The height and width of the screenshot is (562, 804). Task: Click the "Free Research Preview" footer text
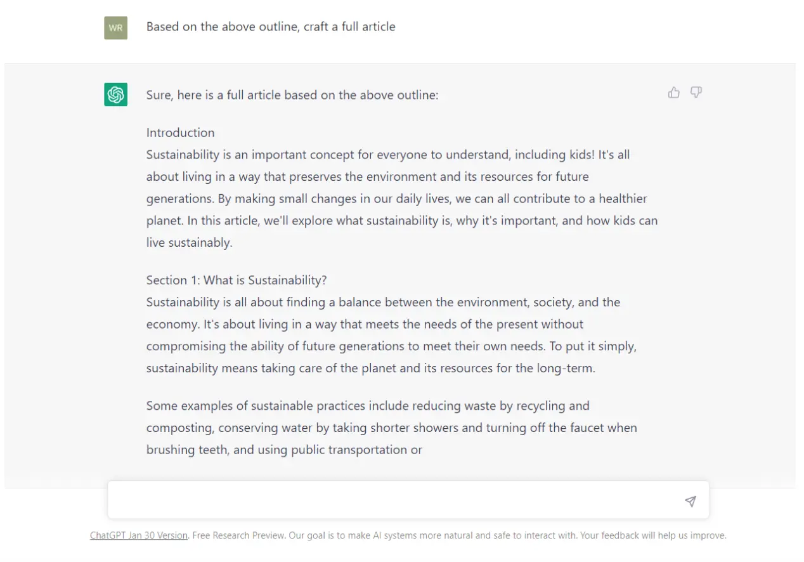pyautogui.click(x=239, y=535)
